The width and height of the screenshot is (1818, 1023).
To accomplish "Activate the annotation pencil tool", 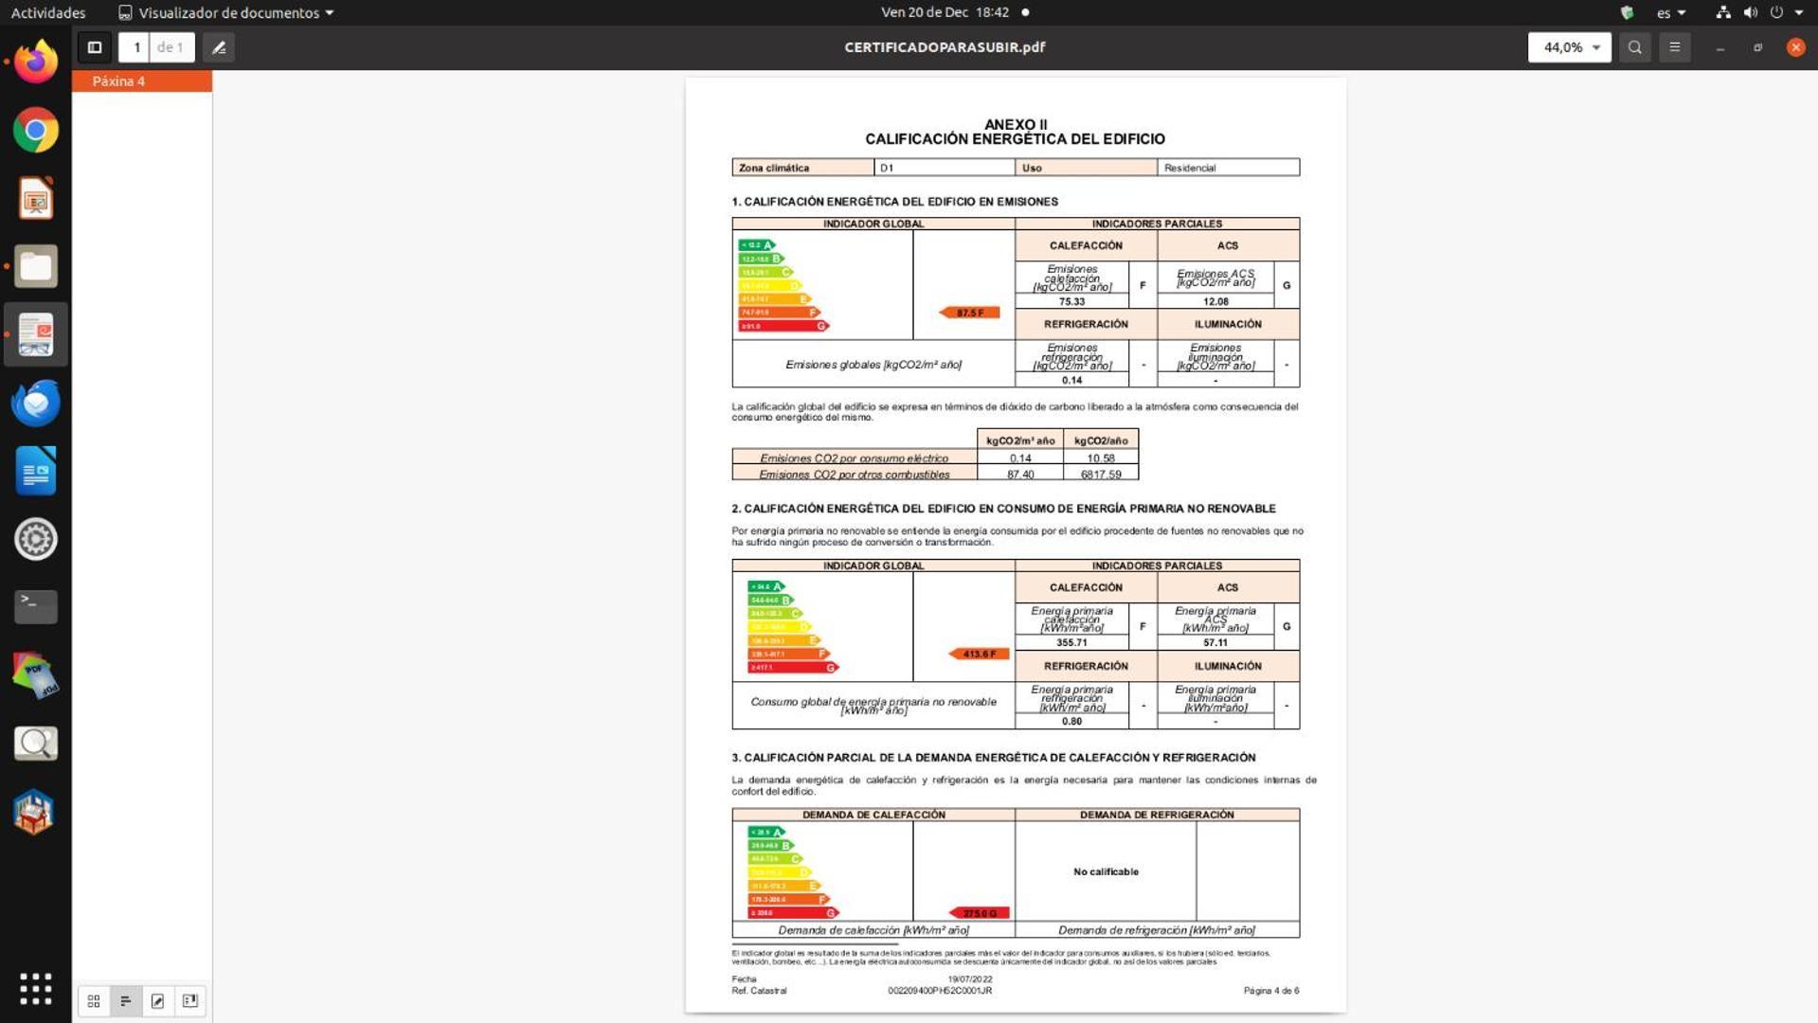I will (219, 47).
